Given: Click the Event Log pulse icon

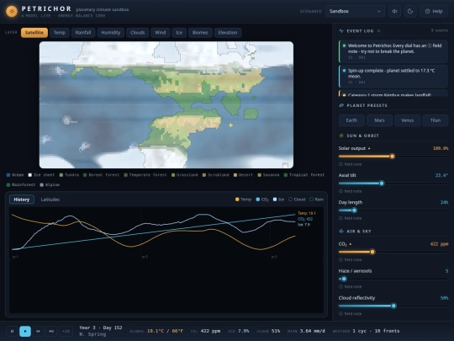Looking at the screenshot, I should point(341,31).
